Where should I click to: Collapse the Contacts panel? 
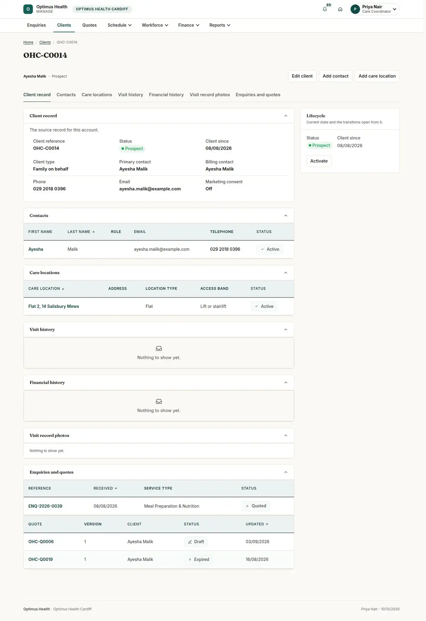pos(286,216)
